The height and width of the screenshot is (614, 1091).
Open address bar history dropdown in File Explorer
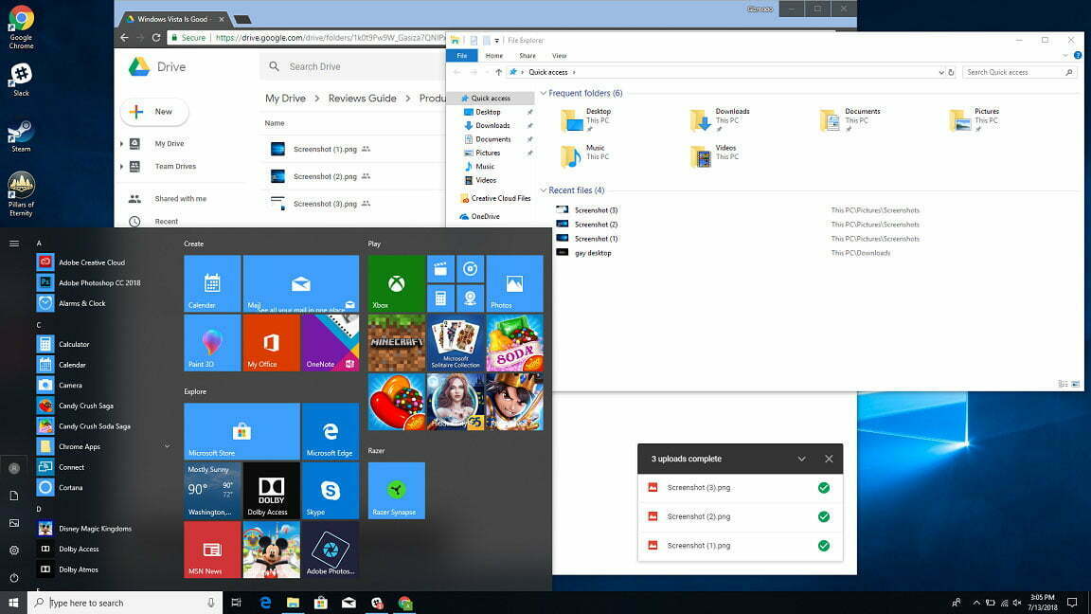click(x=941, y=72)
